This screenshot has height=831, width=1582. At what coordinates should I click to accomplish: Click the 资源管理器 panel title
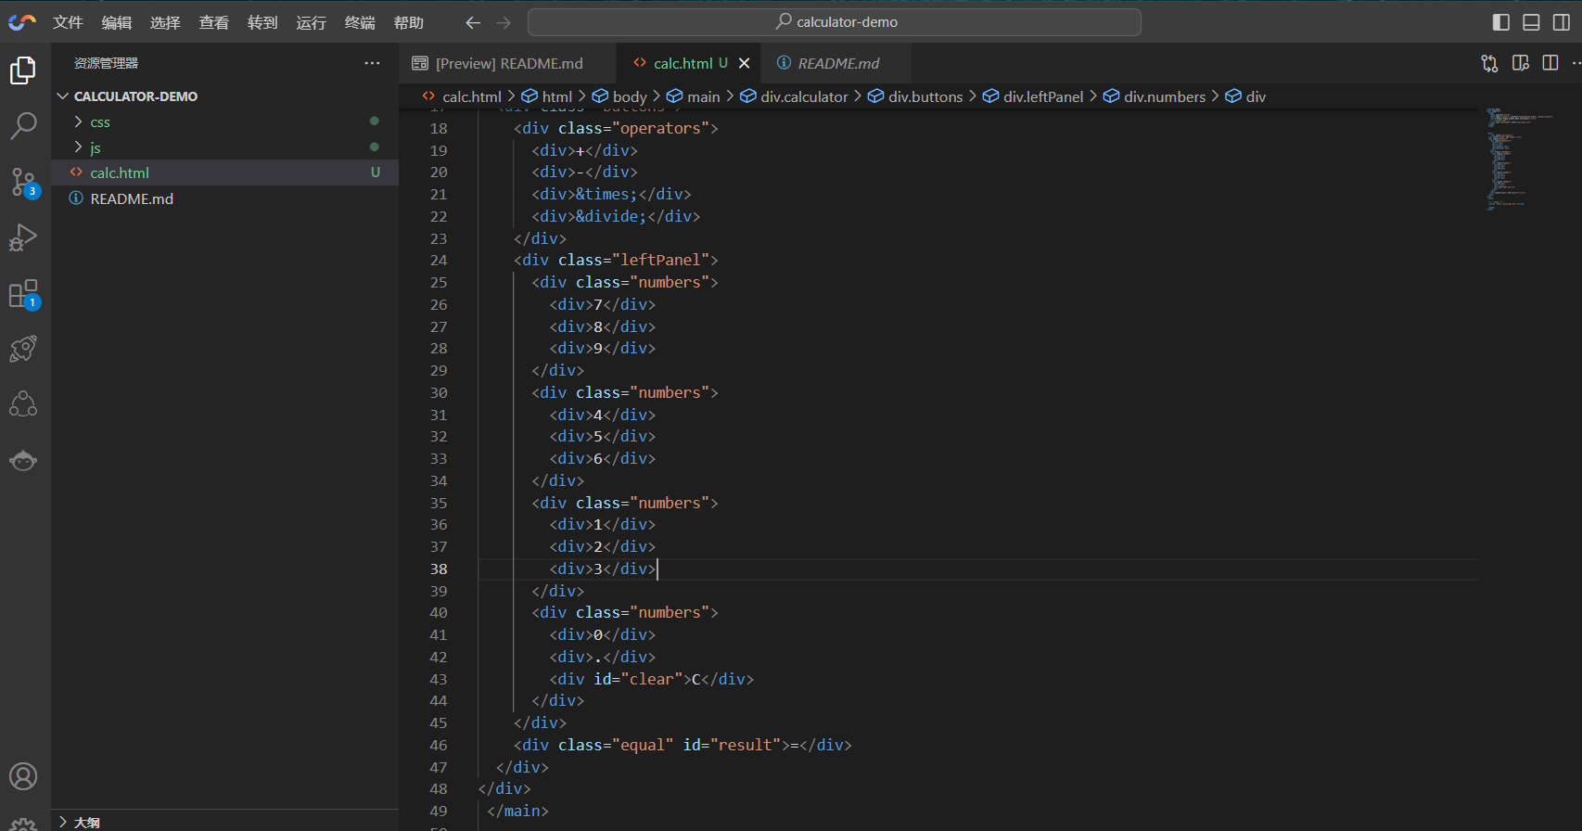coord(106,63)
